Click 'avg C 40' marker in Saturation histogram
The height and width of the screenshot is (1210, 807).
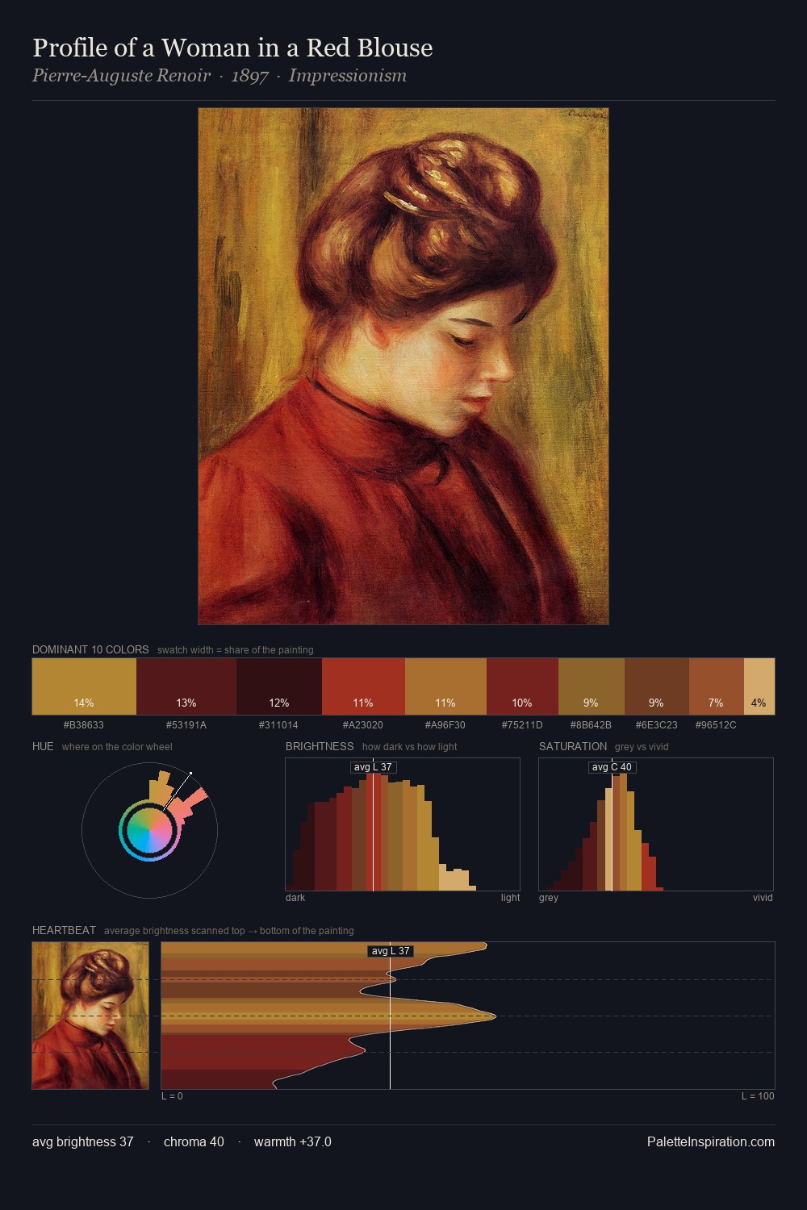click(613, 767)
